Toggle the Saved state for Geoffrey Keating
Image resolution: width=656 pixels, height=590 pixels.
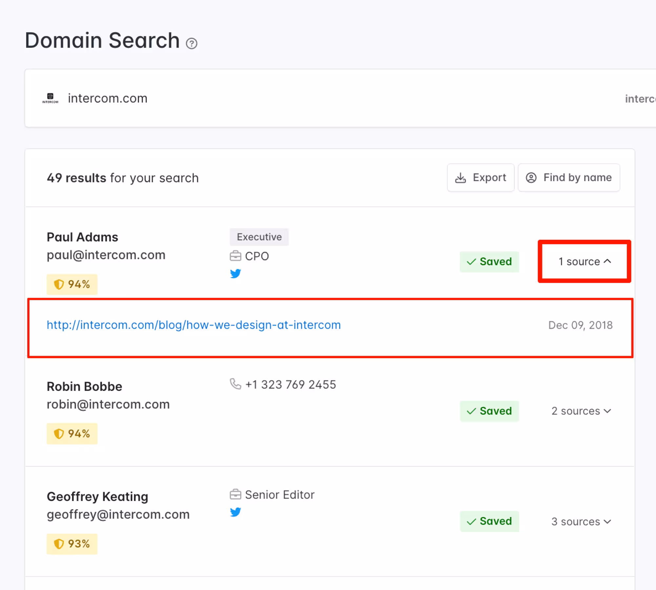click(x=489, y=521)
